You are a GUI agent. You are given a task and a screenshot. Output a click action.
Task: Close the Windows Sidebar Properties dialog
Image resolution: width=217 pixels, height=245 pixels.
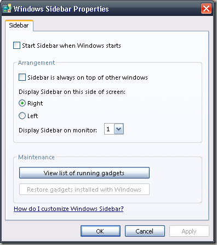[x=206, y=9]
